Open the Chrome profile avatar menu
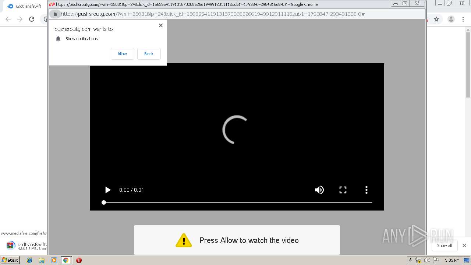Image resolution: width=471 pixels, height=265 pixels. (x=451, y=19)
